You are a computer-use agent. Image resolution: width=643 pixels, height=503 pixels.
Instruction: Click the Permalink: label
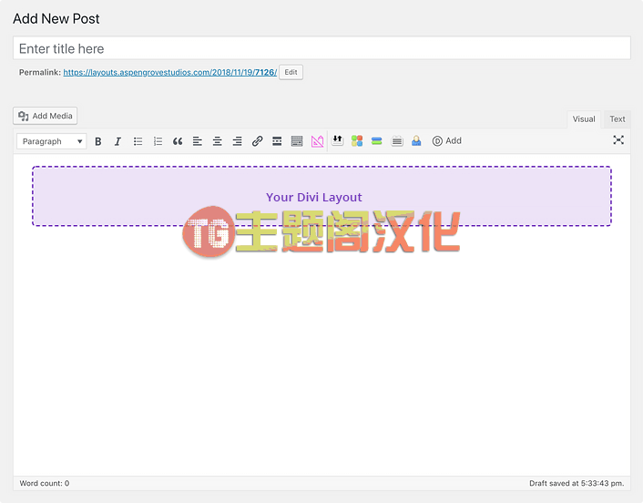[x=40, y=72]
